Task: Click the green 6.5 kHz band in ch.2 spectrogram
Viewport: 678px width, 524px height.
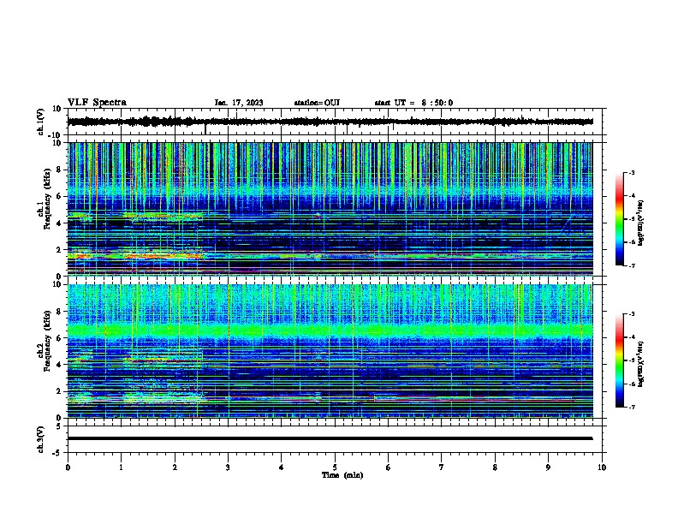Action: coord(330,331)
